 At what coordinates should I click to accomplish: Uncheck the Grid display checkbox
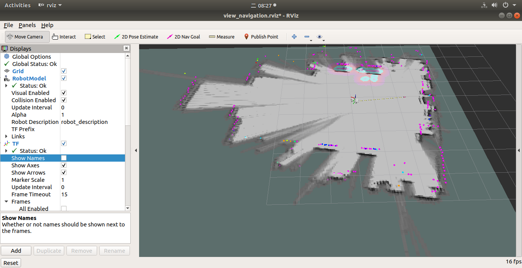click(x=64, y=71)
